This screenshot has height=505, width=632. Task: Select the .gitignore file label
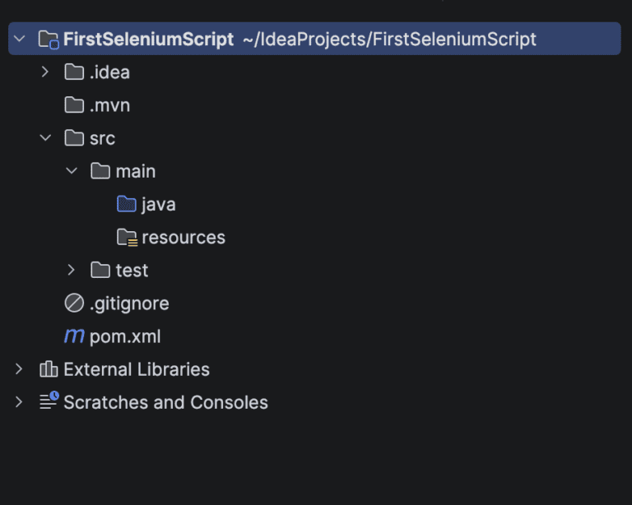pyautogui.click(x=129, y=303)
